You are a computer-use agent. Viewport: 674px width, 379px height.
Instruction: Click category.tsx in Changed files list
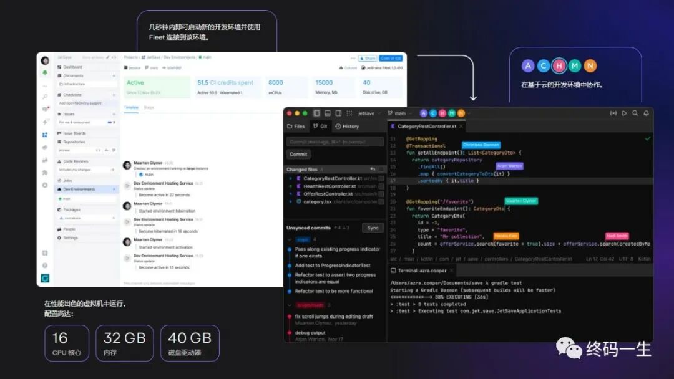[318, 202]
